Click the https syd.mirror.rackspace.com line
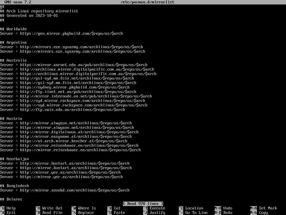The width and height of the screenshot is (286, 215). click(74, 105)
